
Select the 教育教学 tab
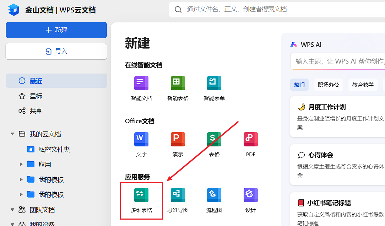point(363,85)
